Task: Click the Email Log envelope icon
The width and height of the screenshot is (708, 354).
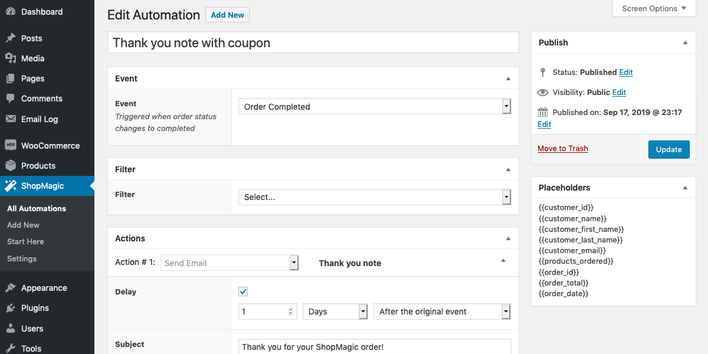Action: [11, 119]
